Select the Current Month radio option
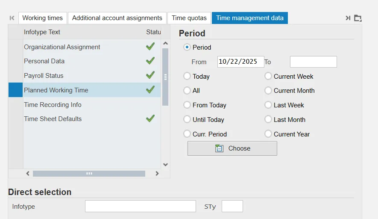 (268, 91)
